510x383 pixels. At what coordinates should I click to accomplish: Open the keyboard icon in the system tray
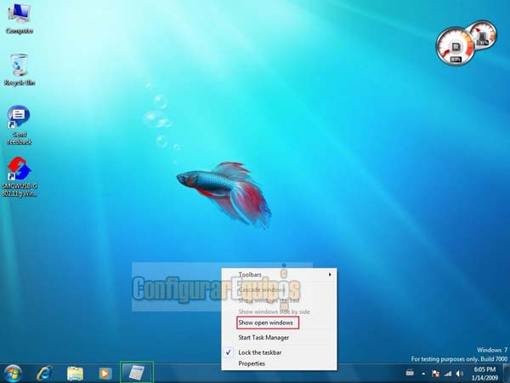410,373
